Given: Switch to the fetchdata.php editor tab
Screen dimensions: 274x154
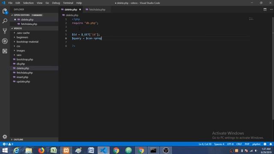Looking at the screenshot, I should (97, 9).
